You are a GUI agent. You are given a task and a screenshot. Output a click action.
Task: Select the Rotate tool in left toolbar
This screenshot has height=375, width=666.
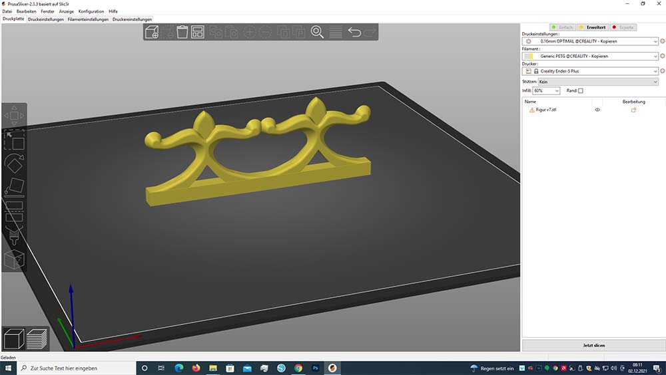(x=14, y=164)
